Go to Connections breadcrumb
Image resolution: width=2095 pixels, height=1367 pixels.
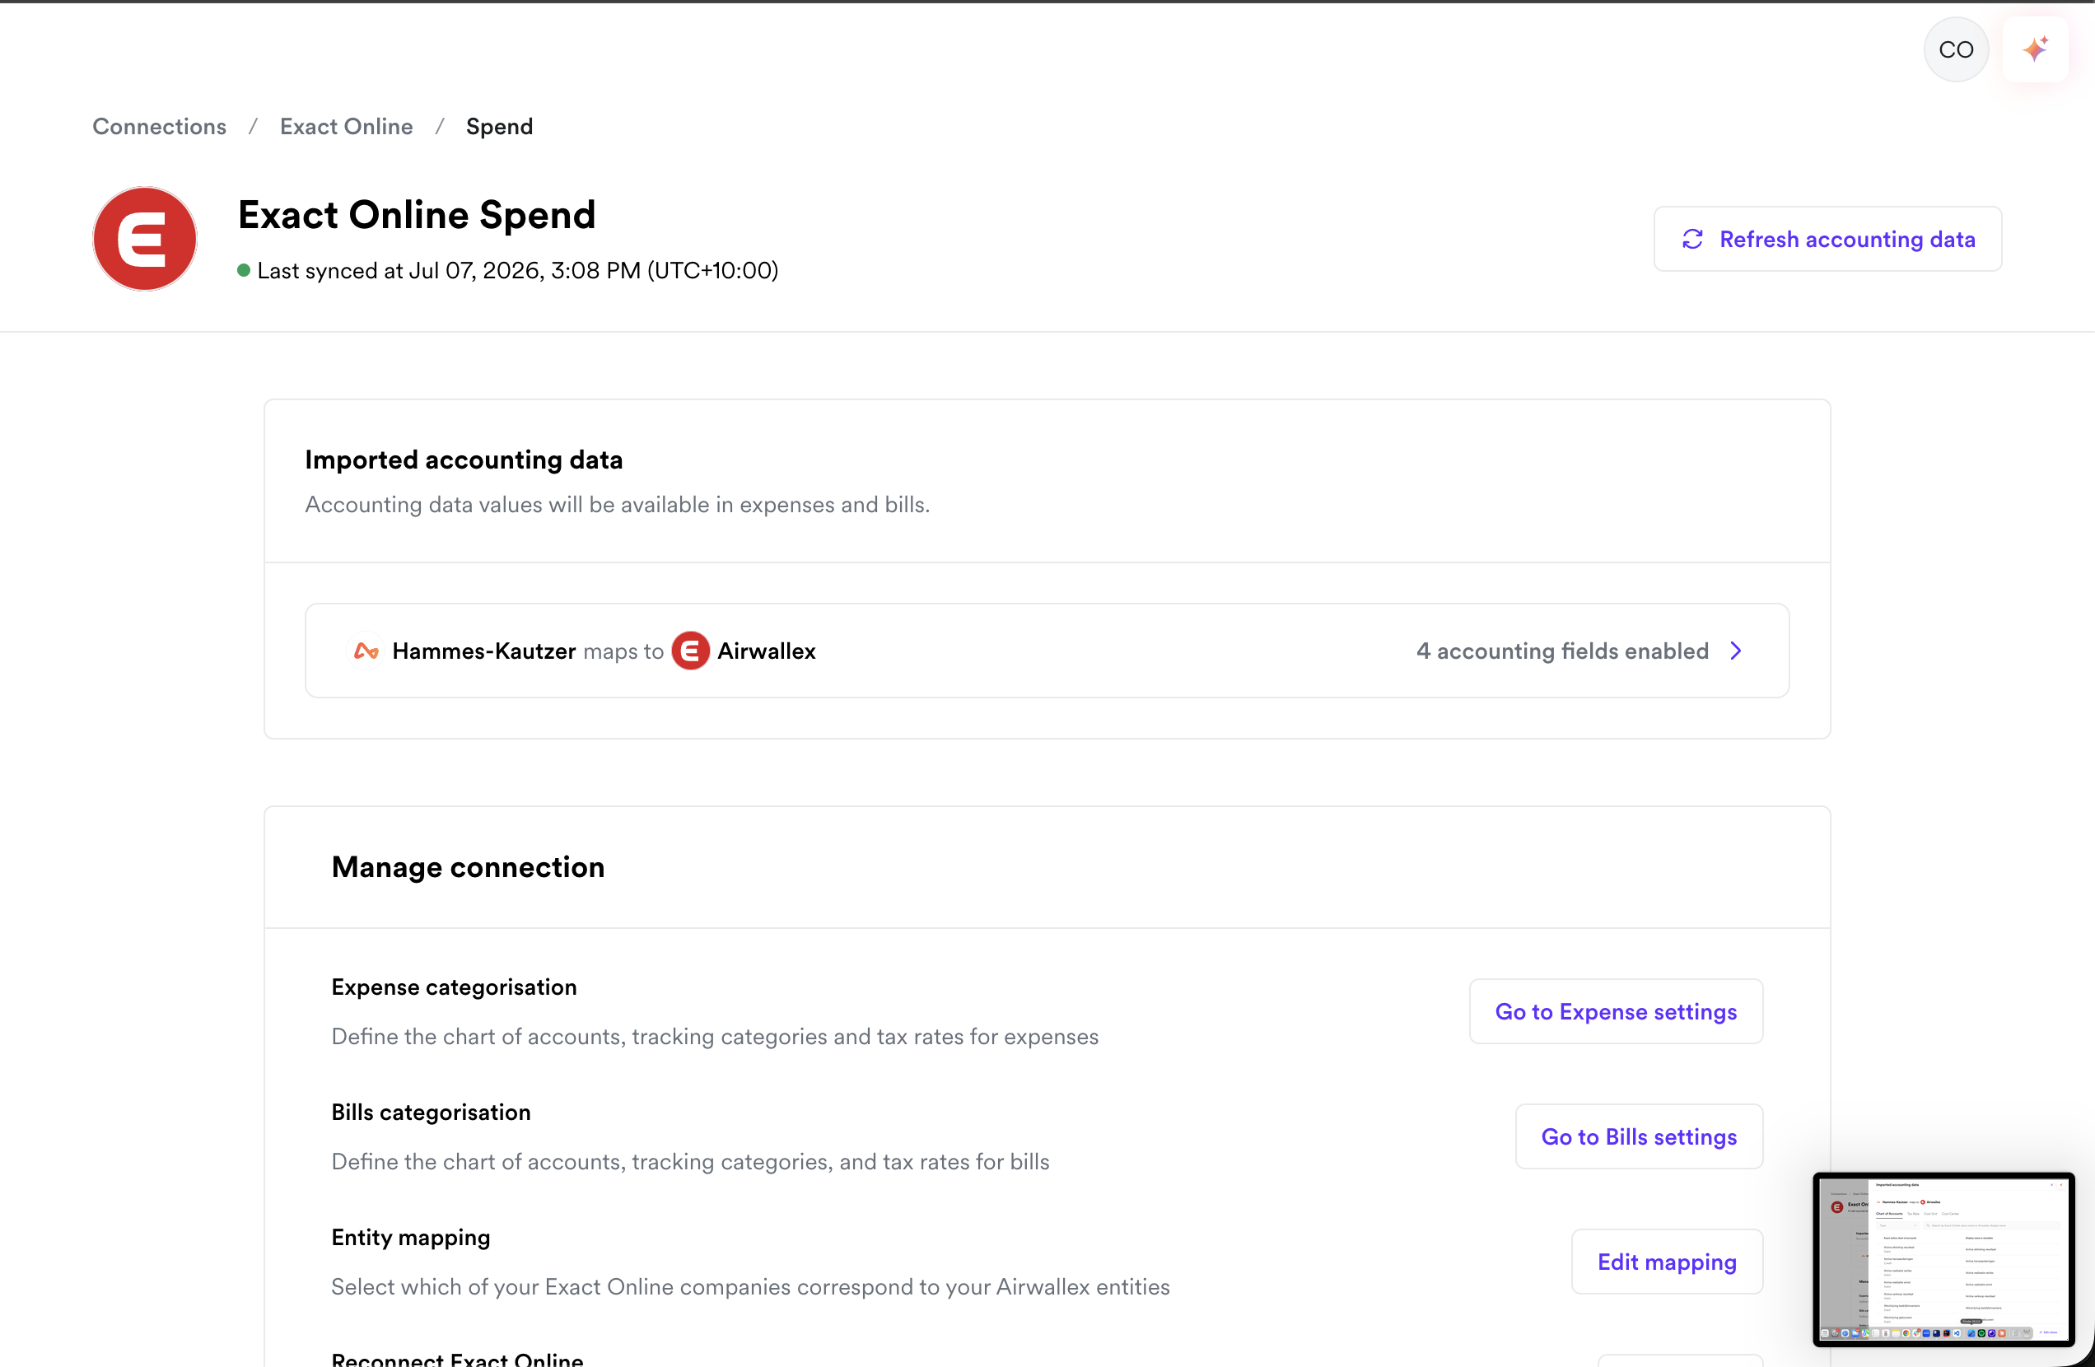click(x=159, y=127)
